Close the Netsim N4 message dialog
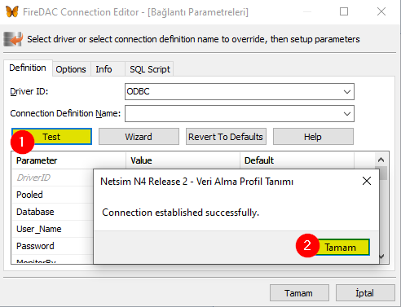This screenshot has width=401, height=307. pos(367,181)
